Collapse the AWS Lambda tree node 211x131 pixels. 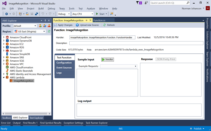coord(4,77)
